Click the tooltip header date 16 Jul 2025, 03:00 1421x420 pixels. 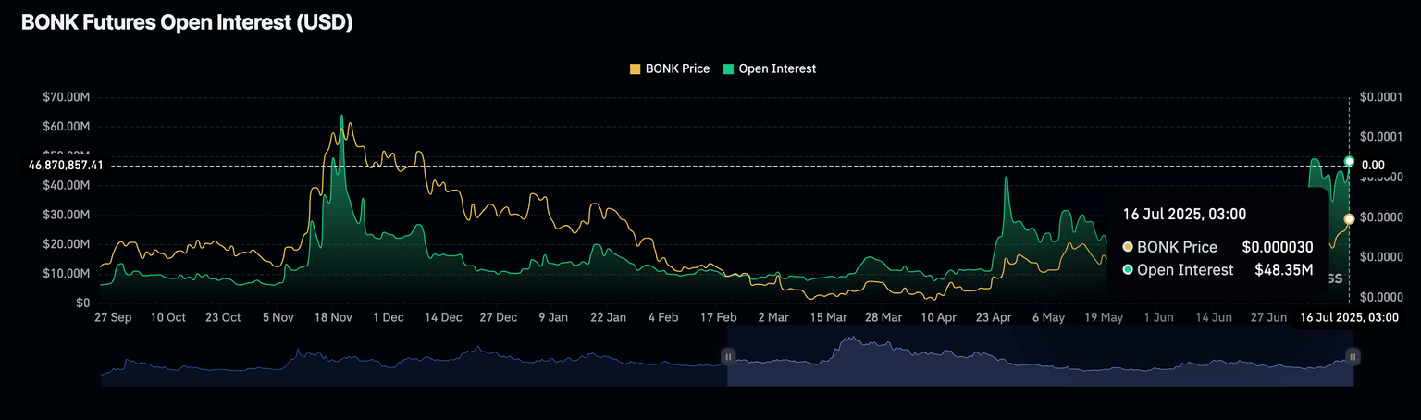(x=1184, y=215)
